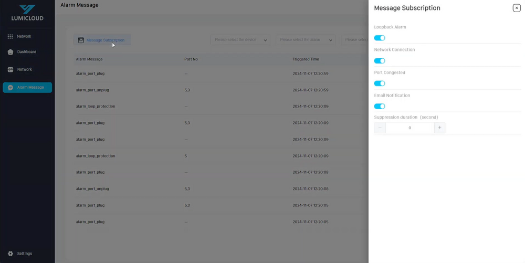Click the Network device icon in sidebar
Image resolution: width=525 pixels, height=263 pixels.
[x=10, y=69]
